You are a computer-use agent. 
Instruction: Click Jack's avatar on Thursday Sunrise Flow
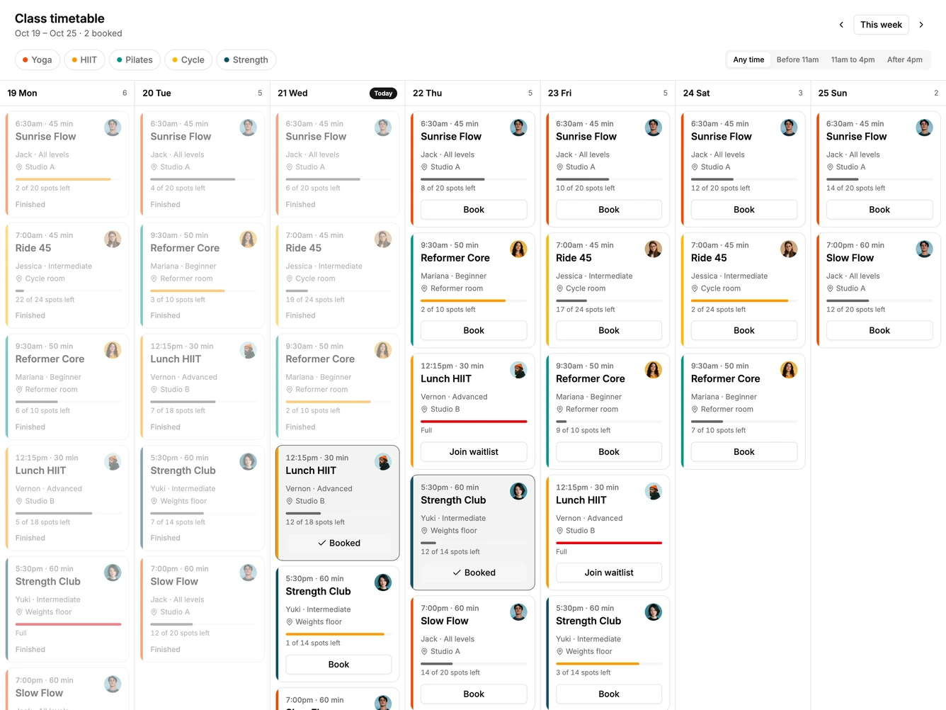point(519,128)
